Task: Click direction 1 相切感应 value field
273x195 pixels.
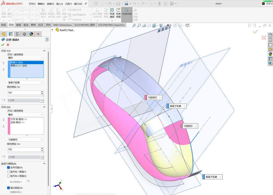Action: [24, 93]
